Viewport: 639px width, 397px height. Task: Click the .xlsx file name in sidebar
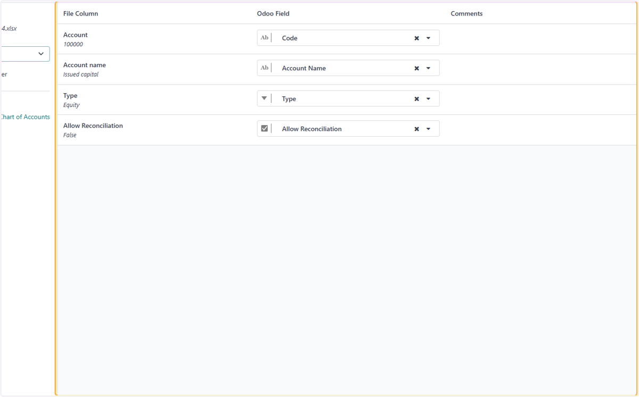pos(9,29)
